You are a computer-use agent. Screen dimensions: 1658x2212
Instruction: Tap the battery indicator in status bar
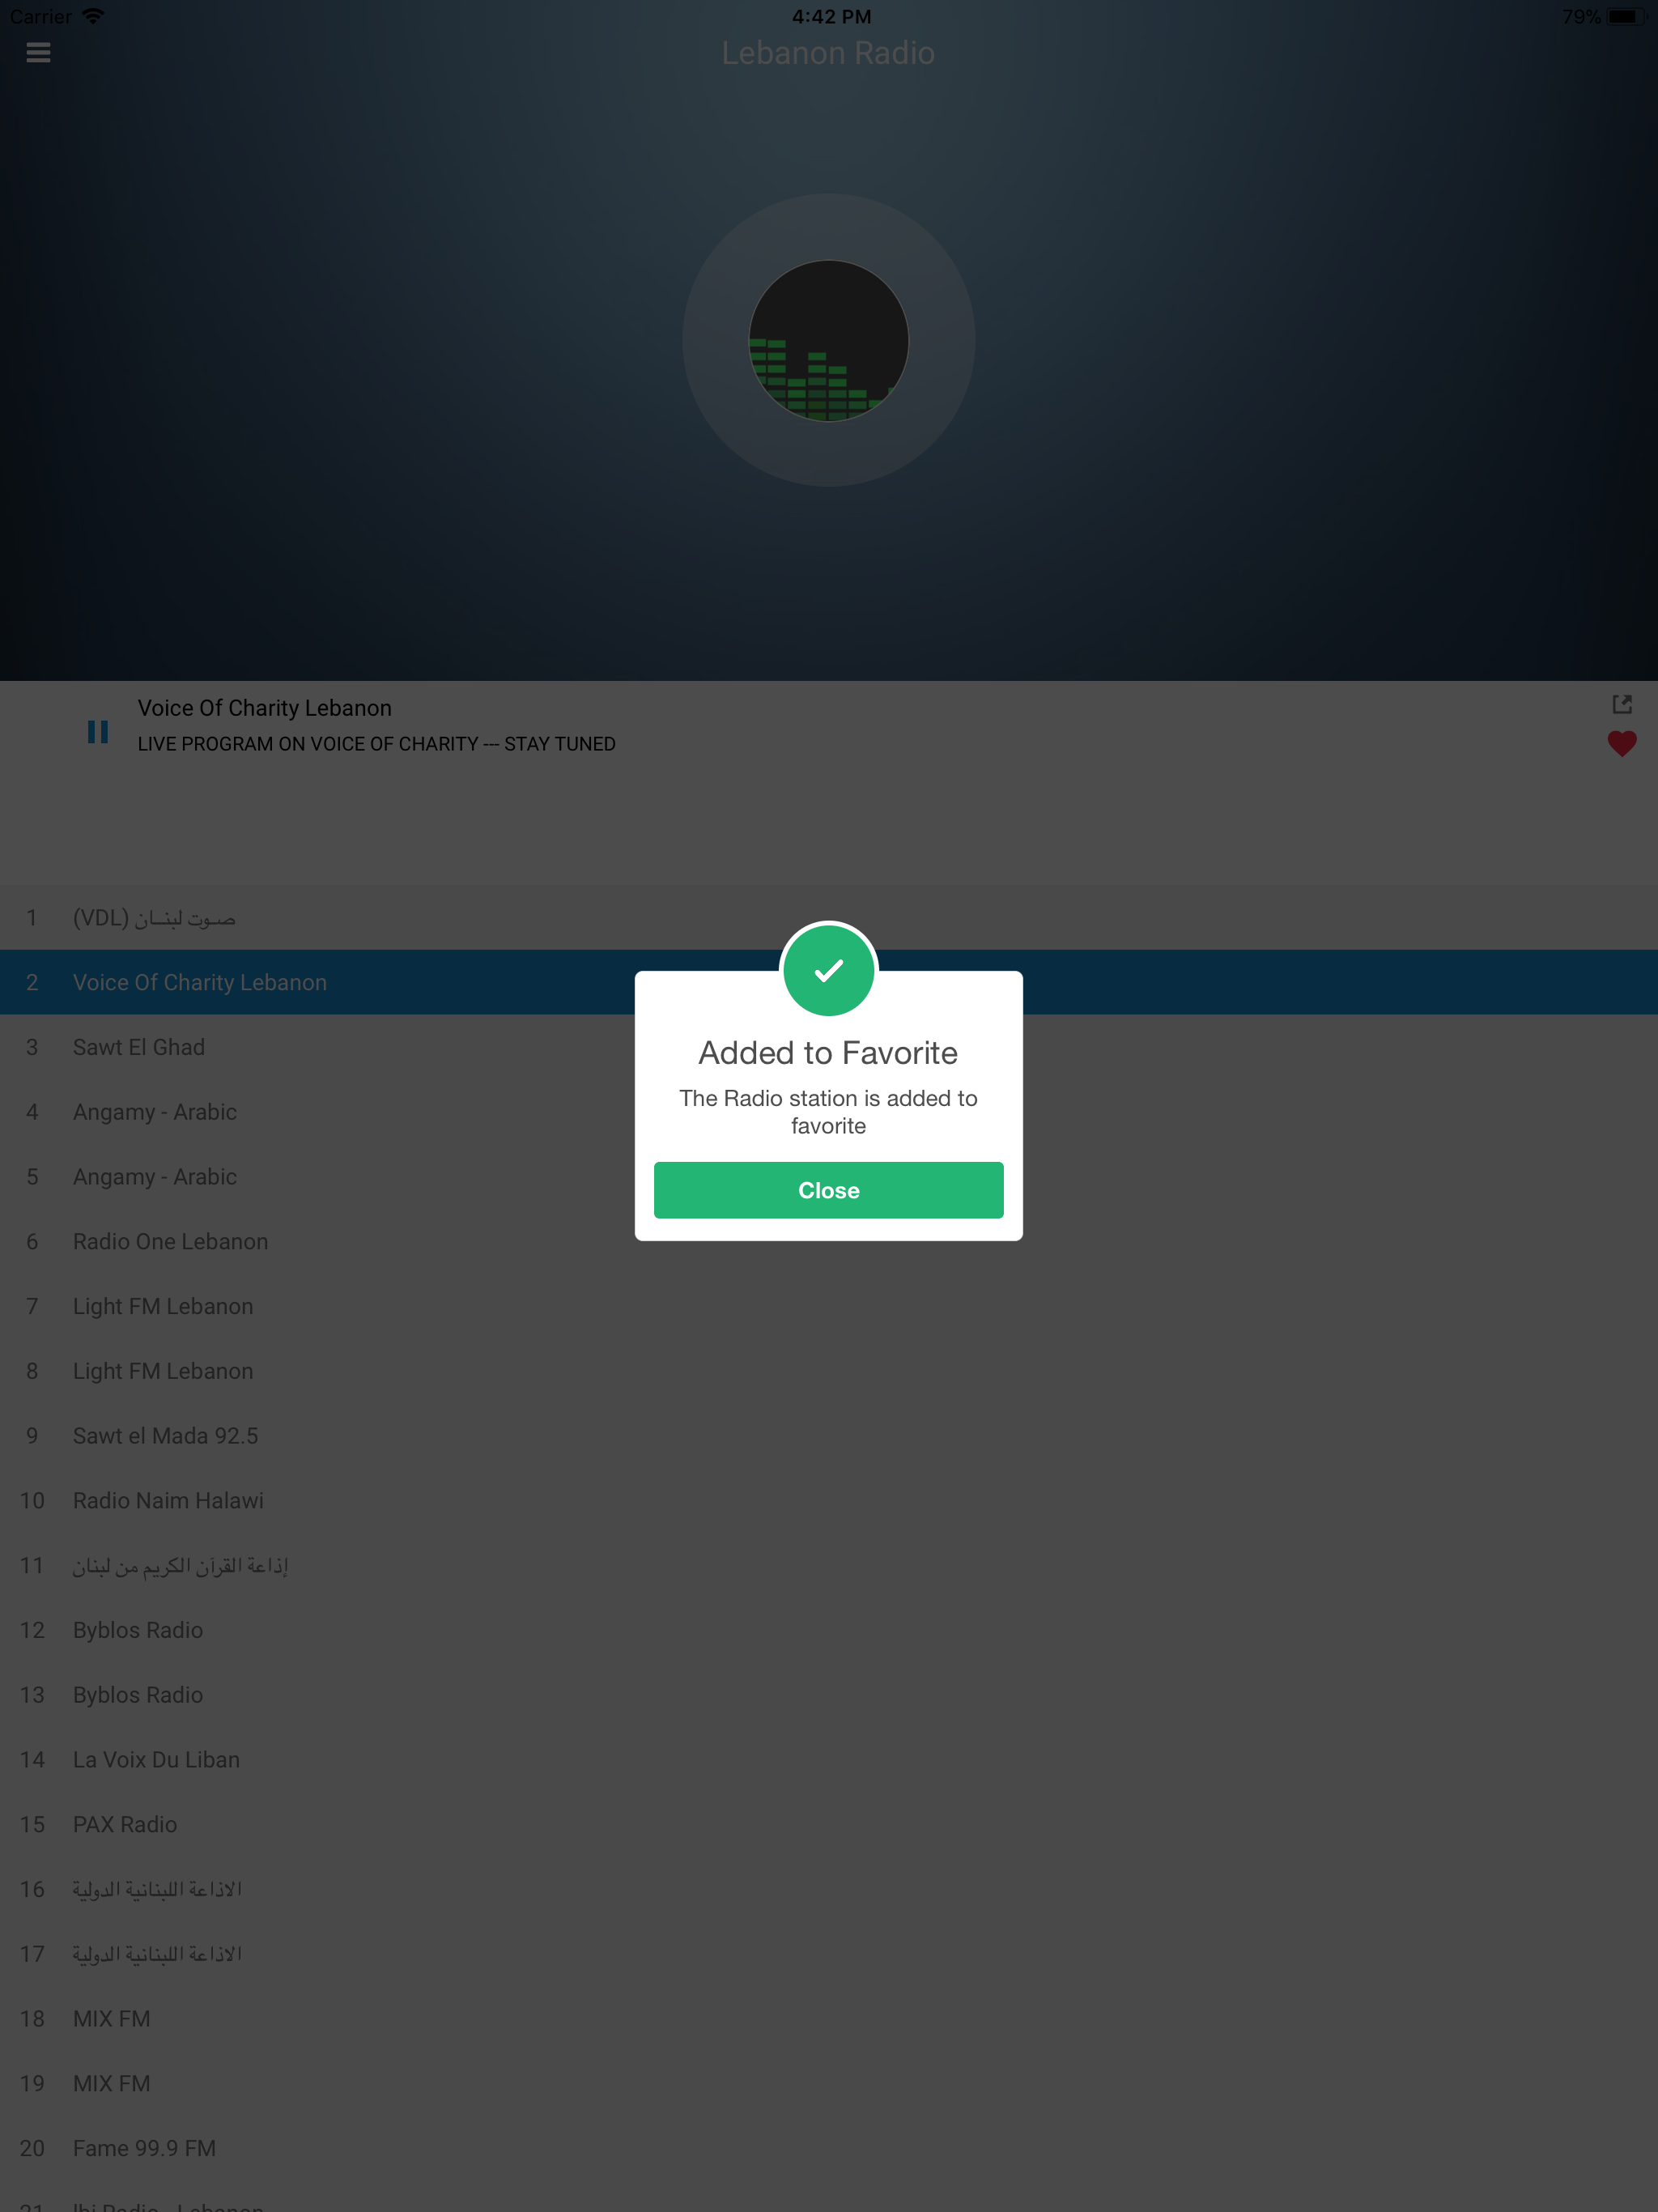click(1625, 16)
